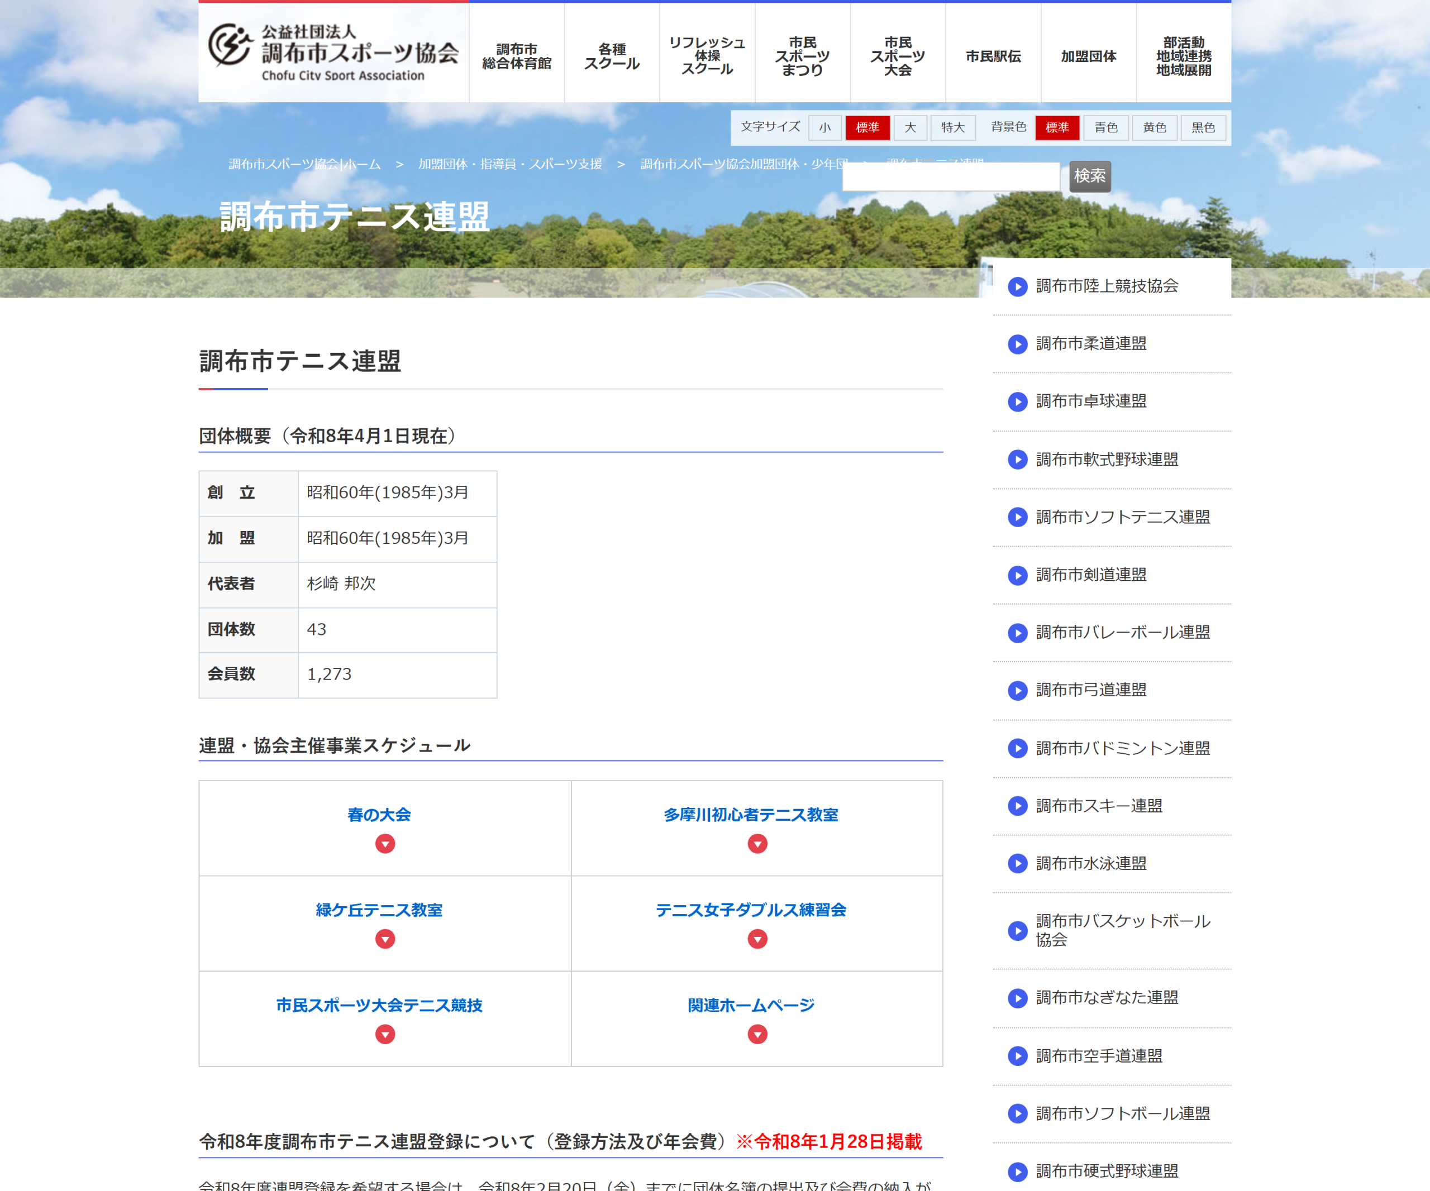This screenshot has height=1191, width=1430.
Task: Select the 黄色 background color
Action: pyautogui.click(x=1155, y=128)
